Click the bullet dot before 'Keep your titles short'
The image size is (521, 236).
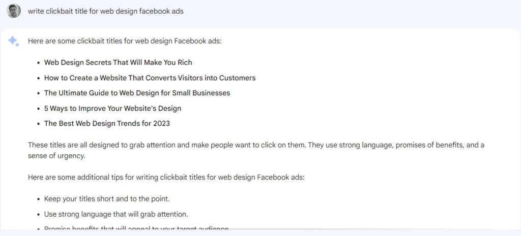tap(39, 199)
